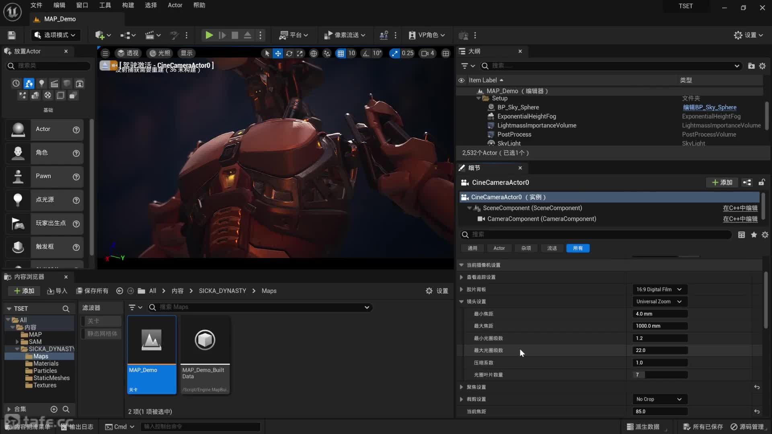
Task: Click the save current level icon
Action: (12, 35)
